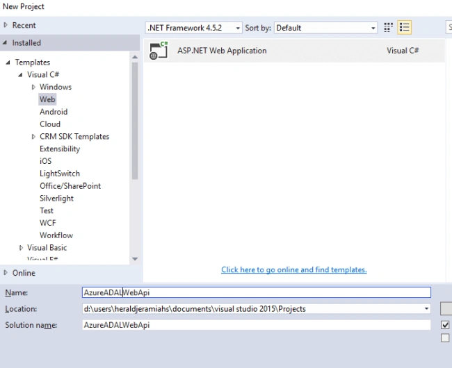Viewport: 452px width, 368px height.
Task: Expand the Visual Basic tree node
Action: [21, 248]
